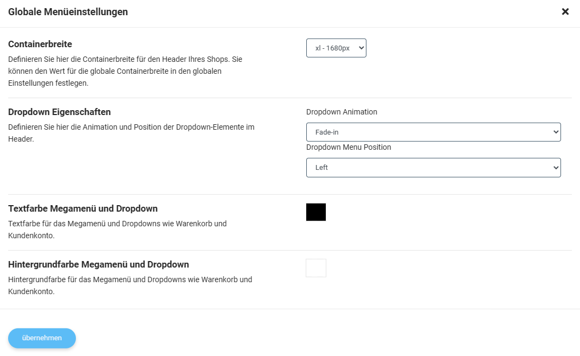Click the Hintergrundfarbe Megamenü und Dropdown heading
Image resolution: width=580 pixels, height=356 pixels.
tap(99, 264)
